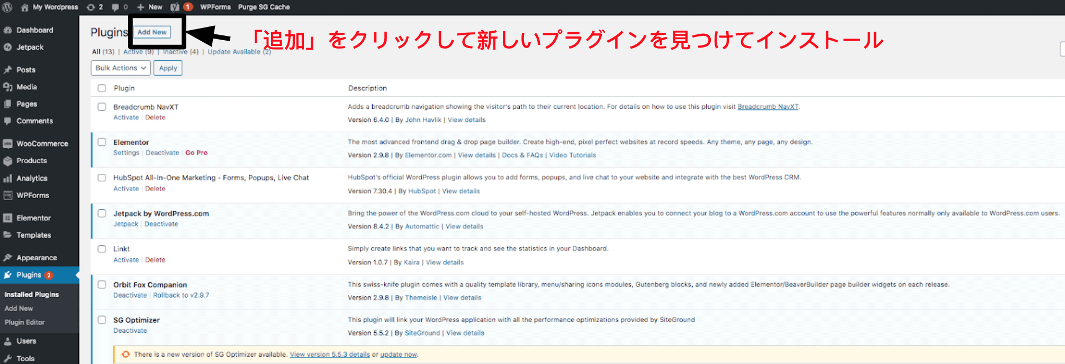Click the Analytics bar chart icon
Image resolution: width=1065 pixels, height=364 pixels.
tap(7, 178)
